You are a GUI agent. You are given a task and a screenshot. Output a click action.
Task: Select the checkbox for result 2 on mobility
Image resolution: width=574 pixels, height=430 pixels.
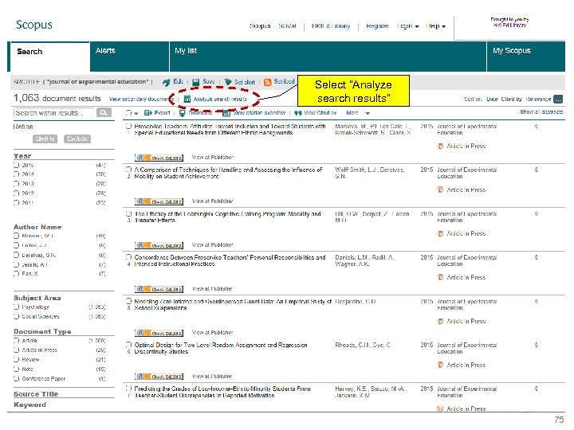(x=128, y=170)
